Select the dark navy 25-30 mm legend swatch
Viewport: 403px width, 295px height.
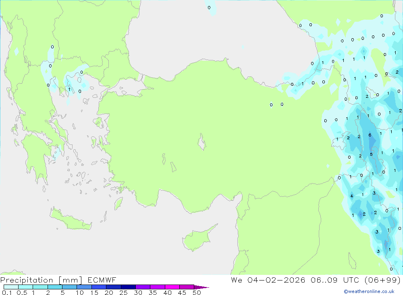tap(128, 287)
